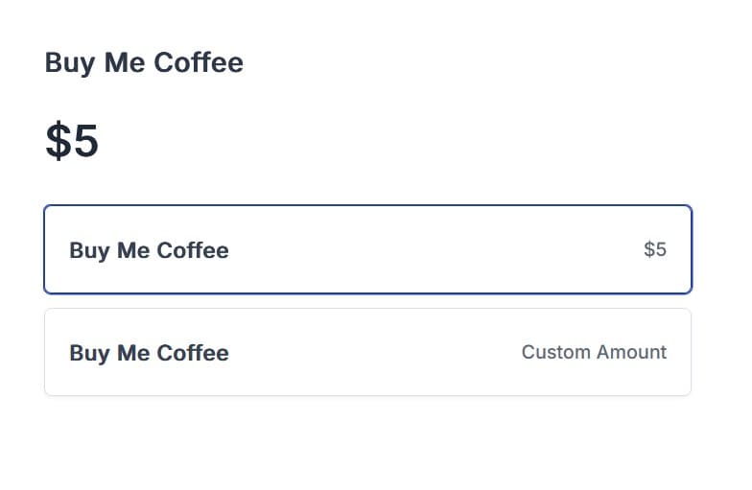Click Buy Me Coffee text in Custom Amount card
Image resolution: width=752 pixels, height=490 pixels.
coord(149,353)
